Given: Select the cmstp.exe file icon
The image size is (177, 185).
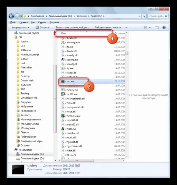Looking at the screenshot, I should tap(63, 129).
